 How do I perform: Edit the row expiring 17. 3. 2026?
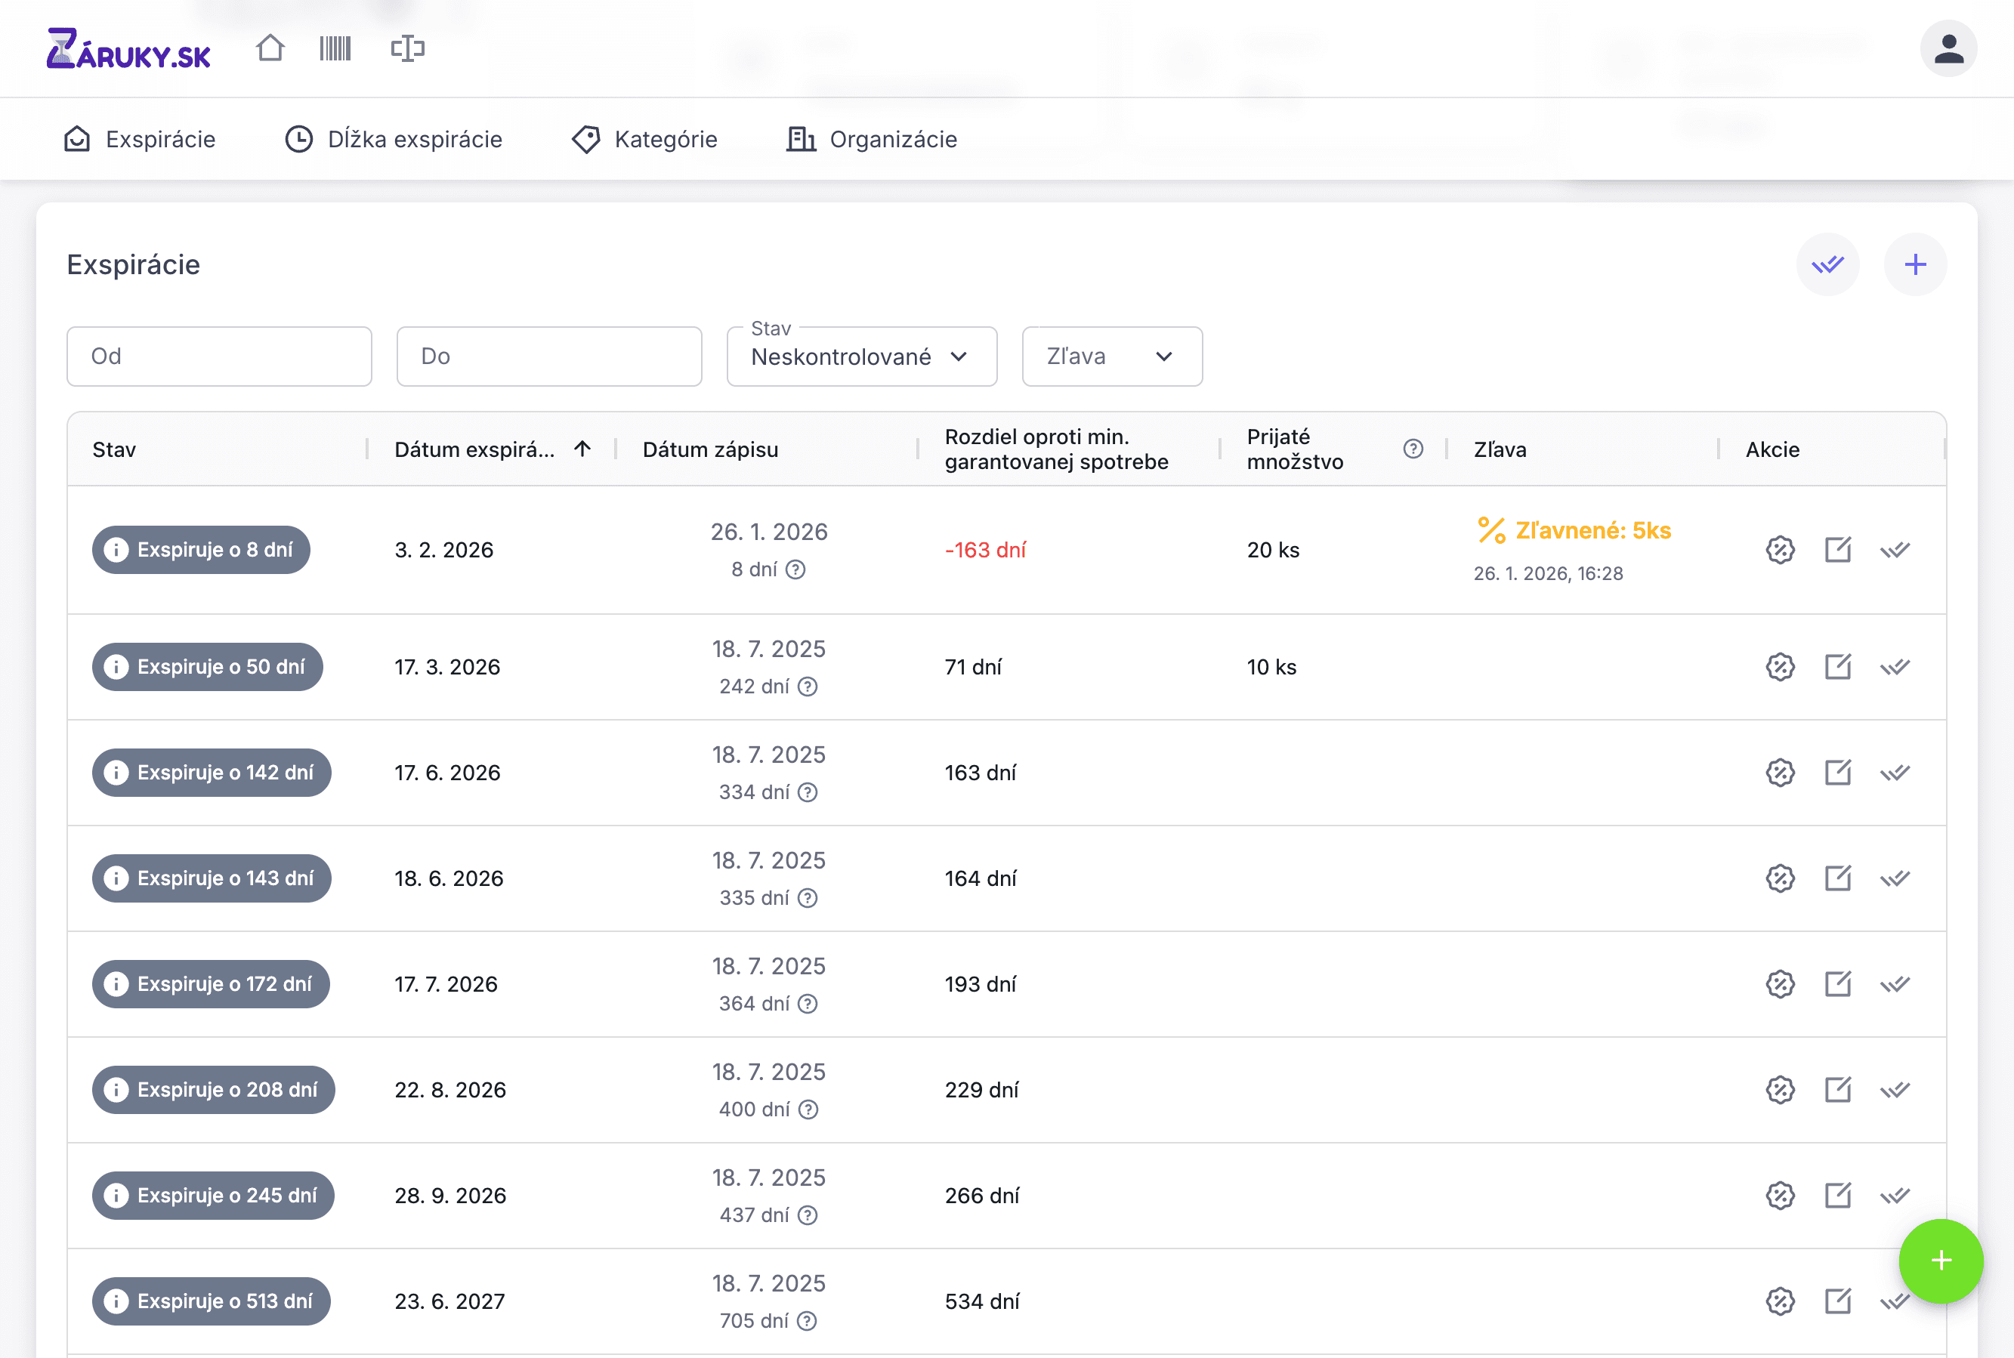(1837, 667)
